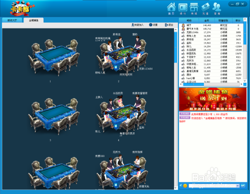Screen dimensions: 250x194
Task: Select the Golden Toad Fishing tab
Action: coord(33,20)
